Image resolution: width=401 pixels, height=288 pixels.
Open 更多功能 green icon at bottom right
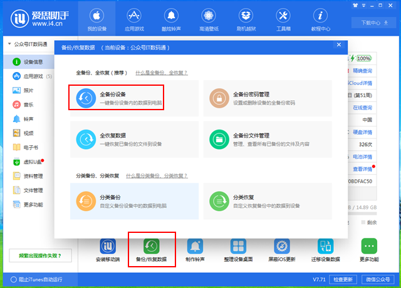(369, 248)
